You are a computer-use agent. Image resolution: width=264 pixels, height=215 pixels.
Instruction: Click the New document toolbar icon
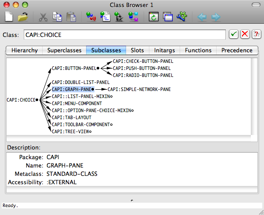coord(9,17)
